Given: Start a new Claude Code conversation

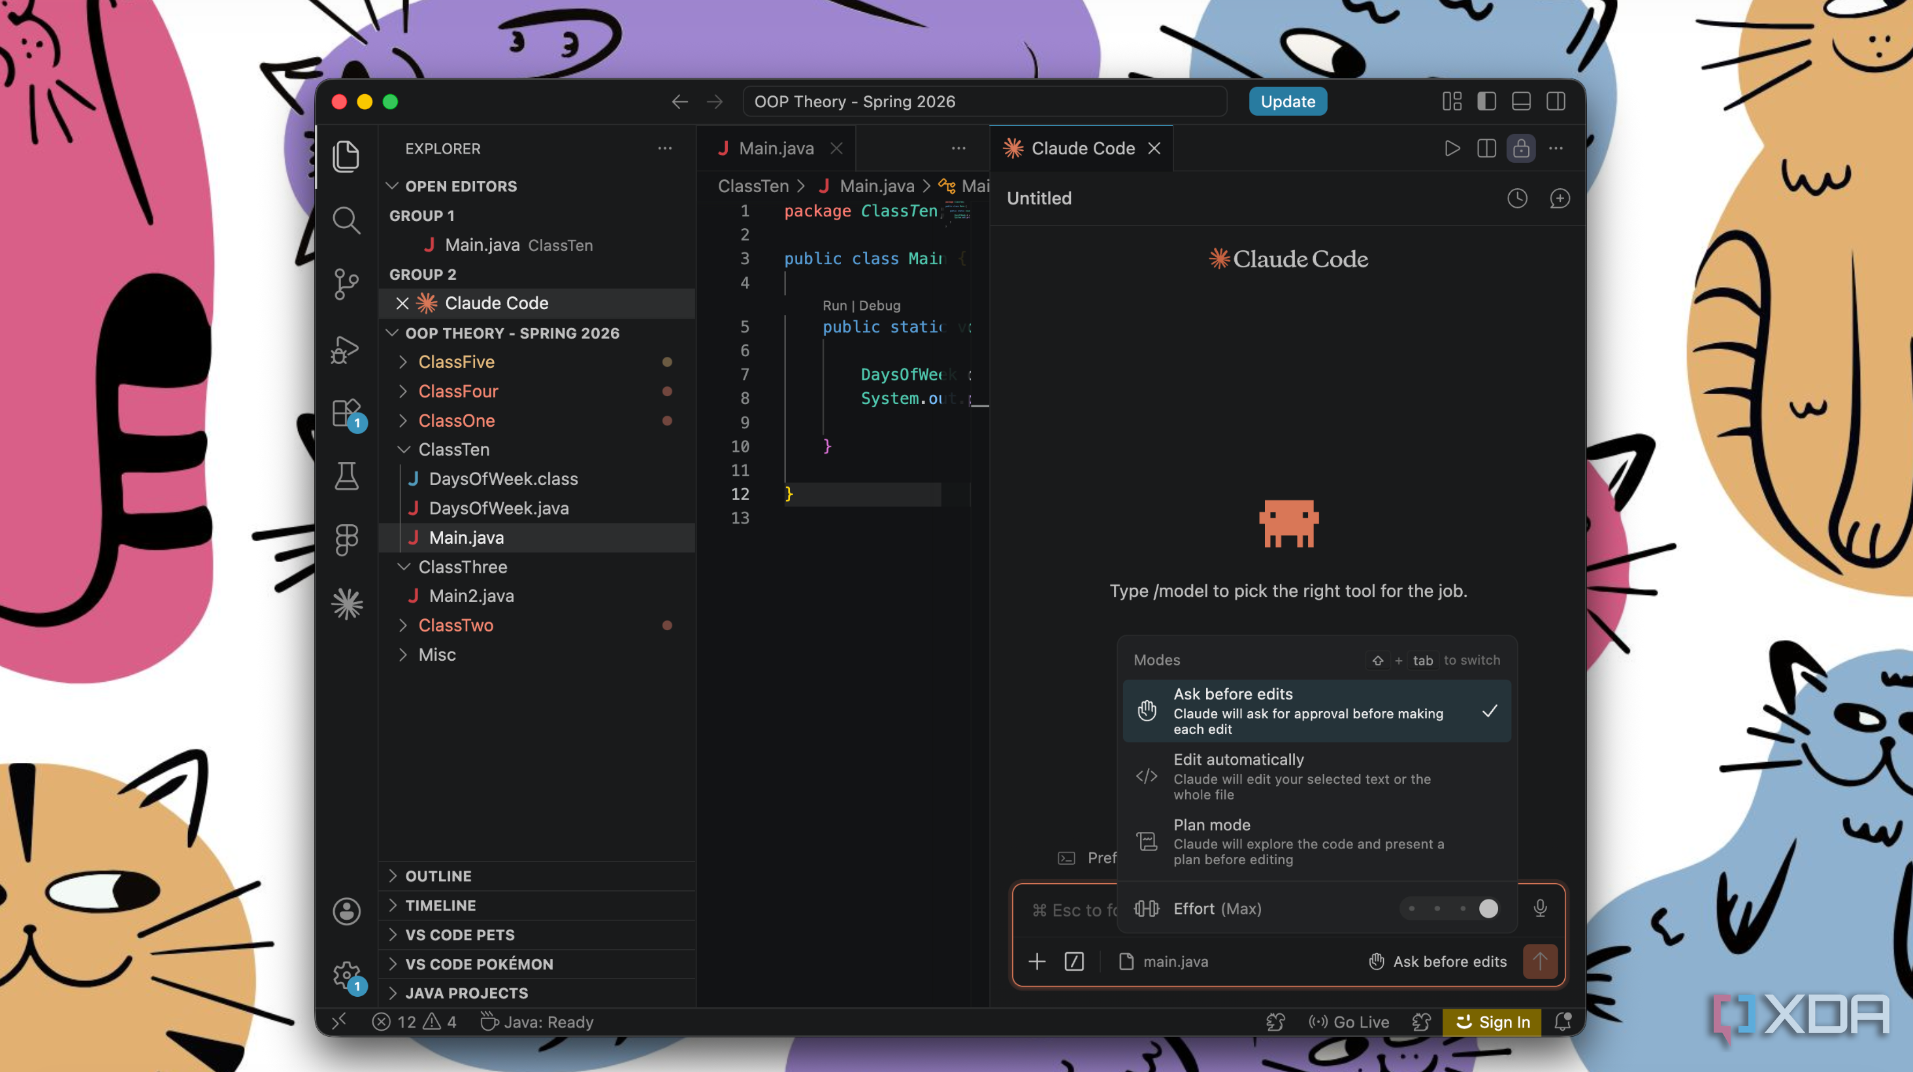Looking at the screenshot, I should 1560,198.
